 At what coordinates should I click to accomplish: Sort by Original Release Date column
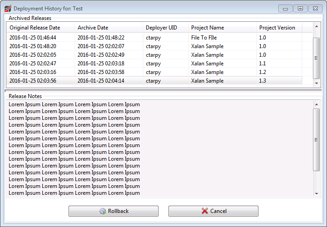click(40, 28)
